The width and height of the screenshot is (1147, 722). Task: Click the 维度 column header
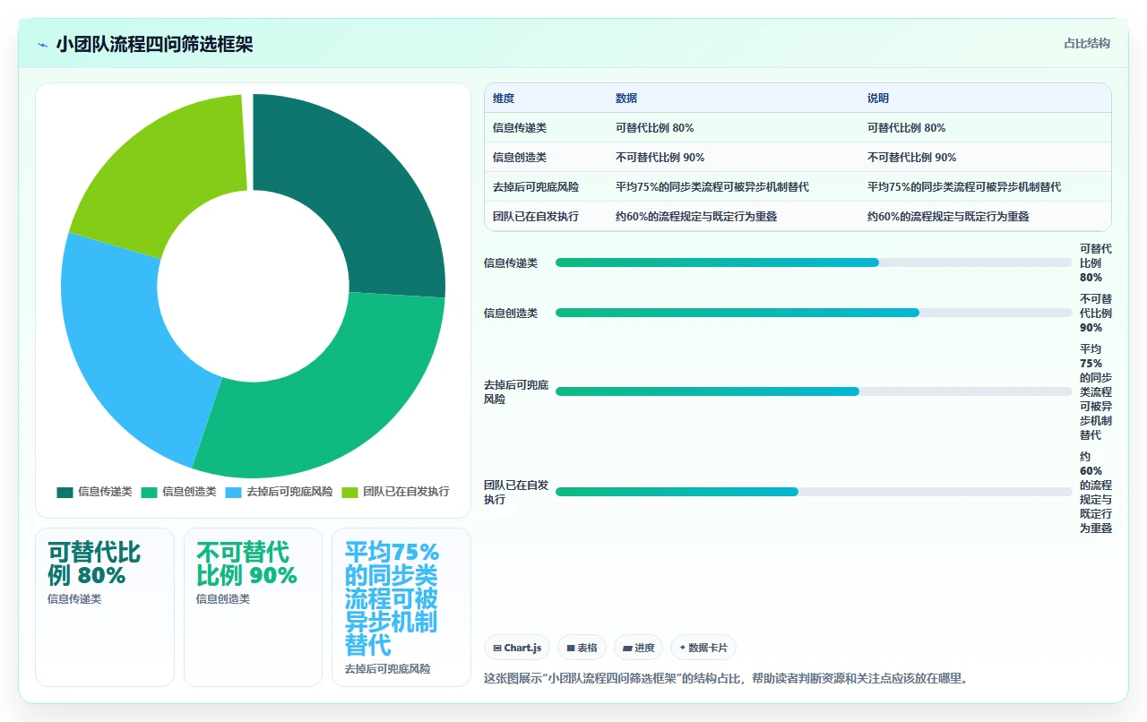(504, 99)
